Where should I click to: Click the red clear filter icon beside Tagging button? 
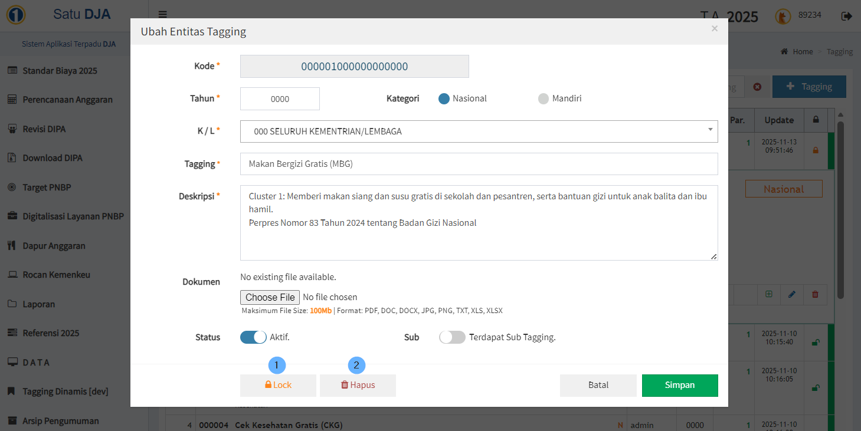pyautogui.click(x=757, y=87)
